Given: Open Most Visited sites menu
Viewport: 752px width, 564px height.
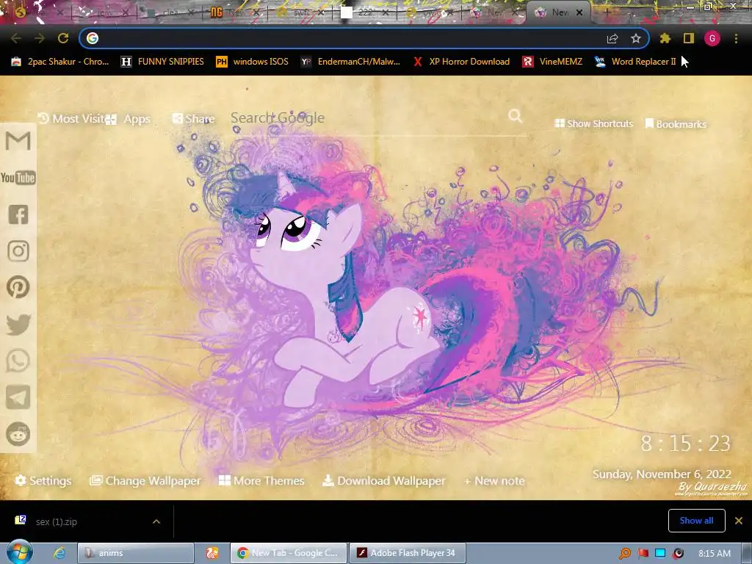Looking at the screenshot, I should coord(71,118).
